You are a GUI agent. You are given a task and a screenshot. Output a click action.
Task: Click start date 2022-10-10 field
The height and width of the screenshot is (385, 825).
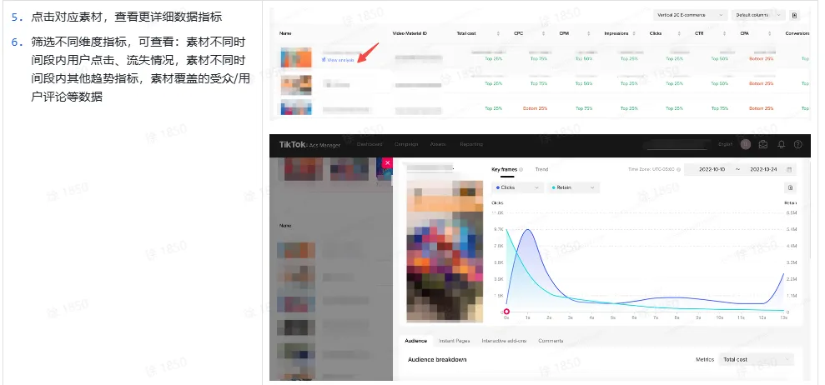[712, 169]
